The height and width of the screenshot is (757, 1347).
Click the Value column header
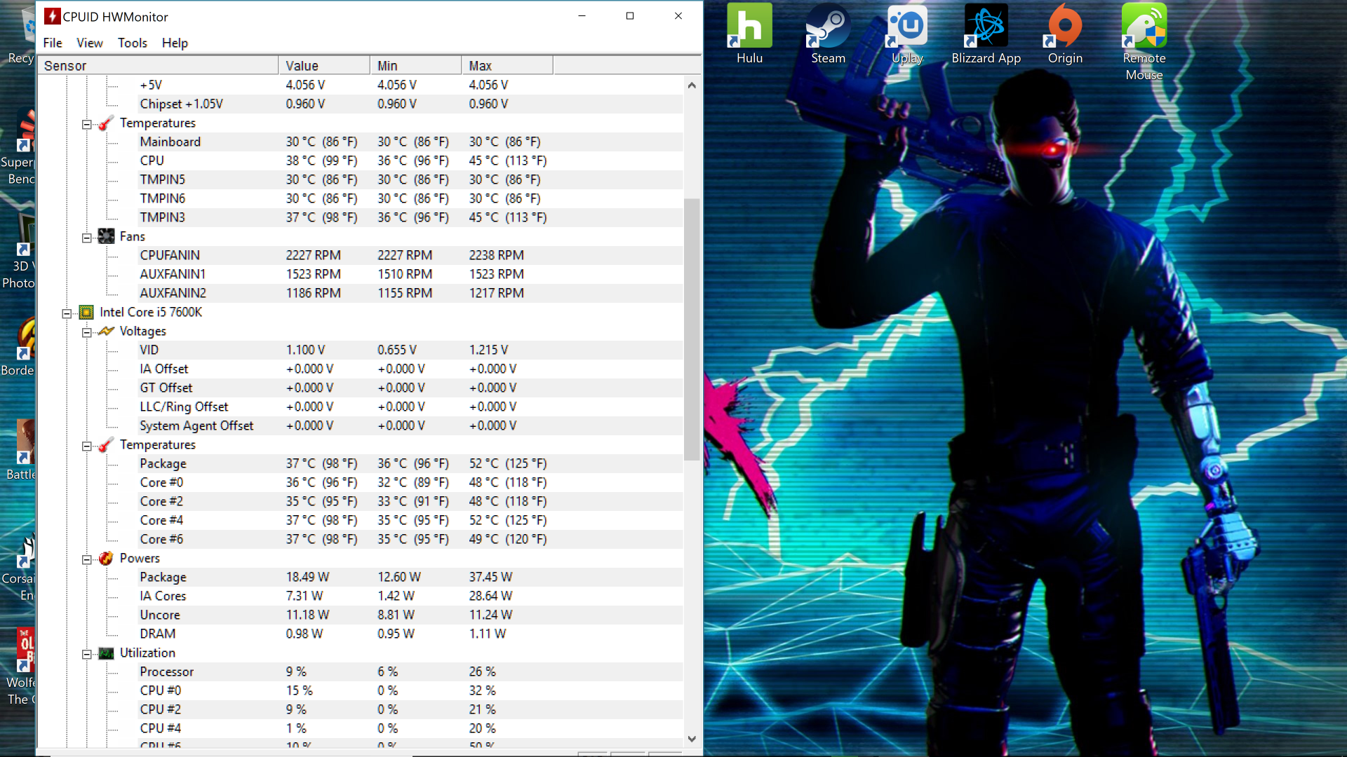[x=324, y=66]
